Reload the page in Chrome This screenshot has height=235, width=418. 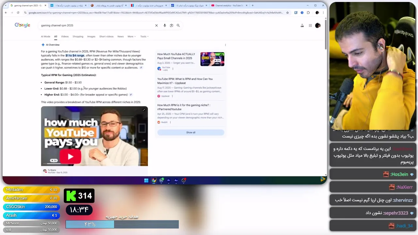(x=18, y=13)
